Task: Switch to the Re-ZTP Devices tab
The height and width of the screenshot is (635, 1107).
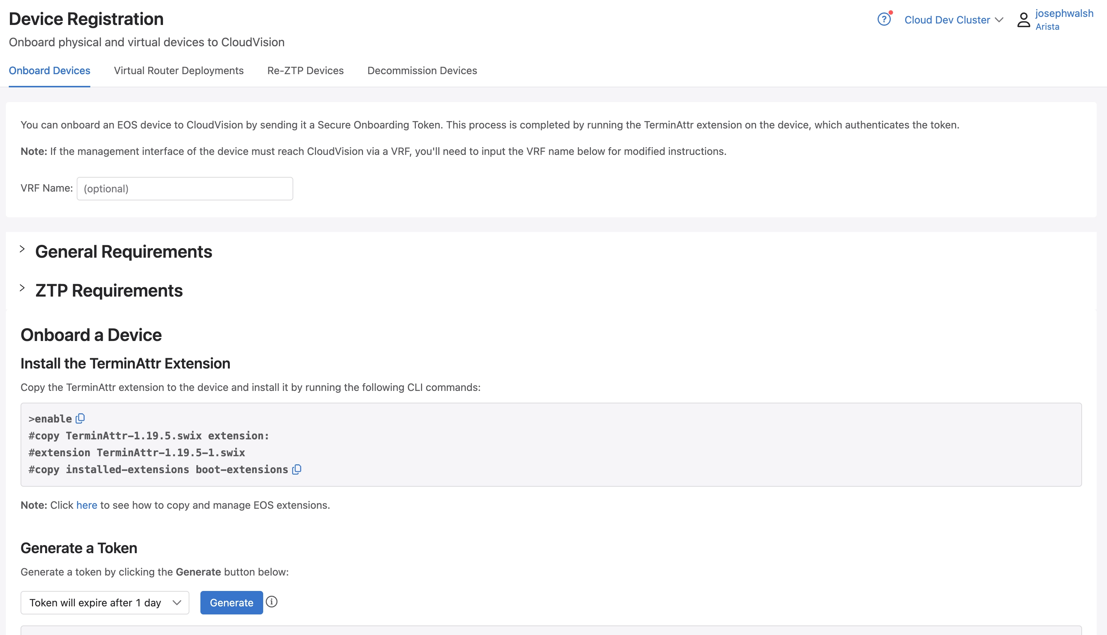Action: [x=305, y=70]
